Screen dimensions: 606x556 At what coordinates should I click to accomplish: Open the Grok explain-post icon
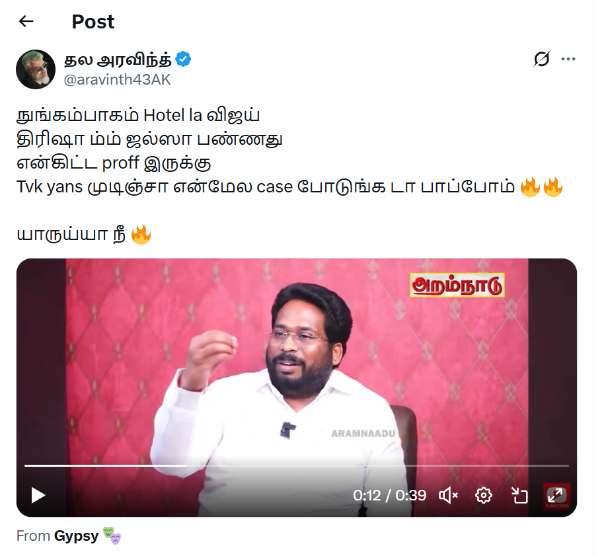pyautogui.click(x=541, y=59)
